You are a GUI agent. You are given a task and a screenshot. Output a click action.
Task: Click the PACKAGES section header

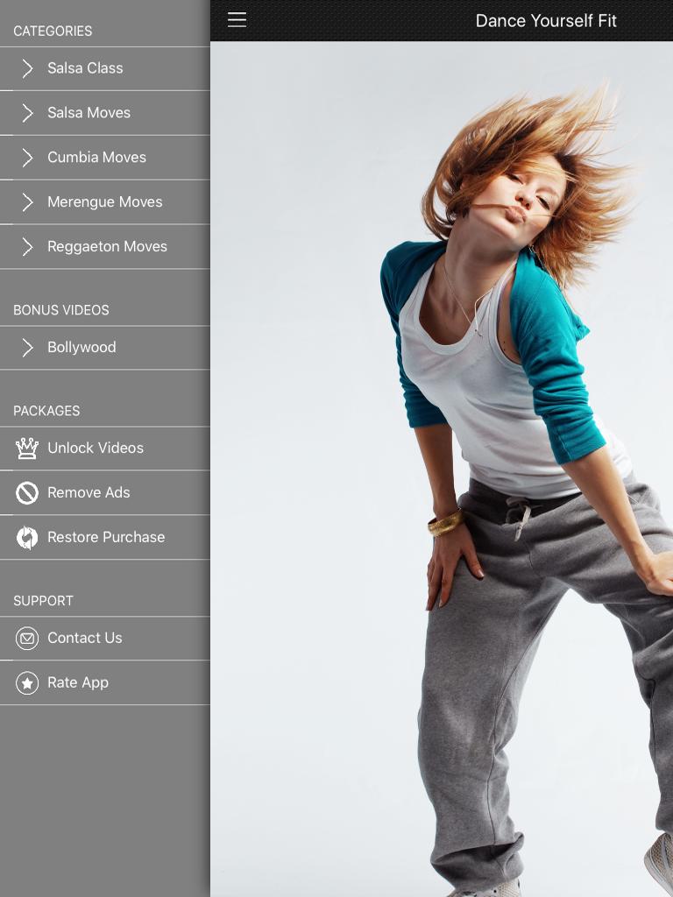click(46, 411)
